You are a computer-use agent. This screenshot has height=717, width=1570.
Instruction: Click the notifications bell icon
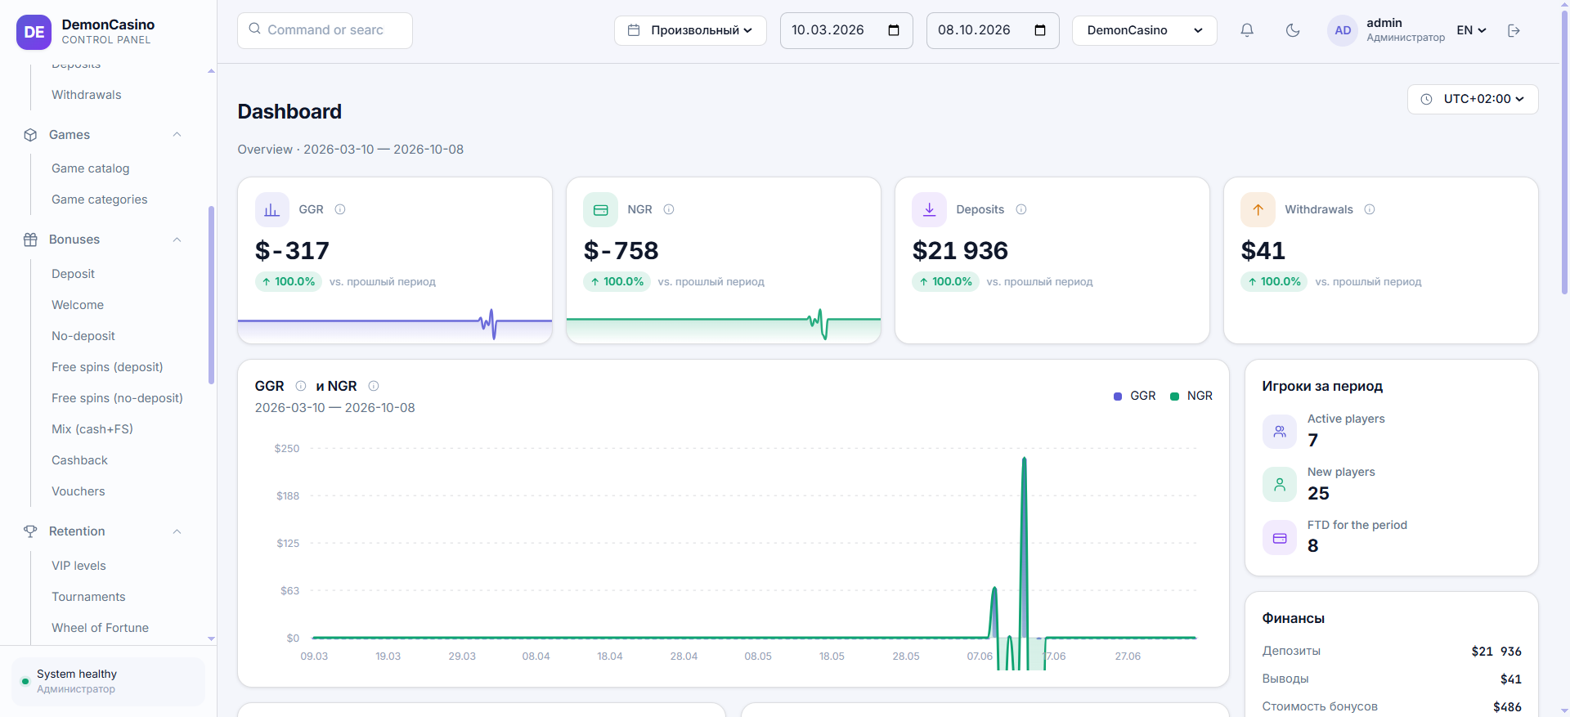[x=1247, y=30]
